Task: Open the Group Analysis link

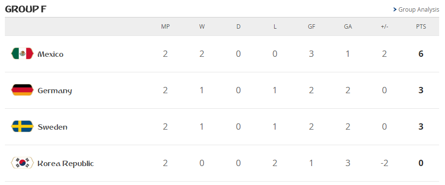Action: 416,10
